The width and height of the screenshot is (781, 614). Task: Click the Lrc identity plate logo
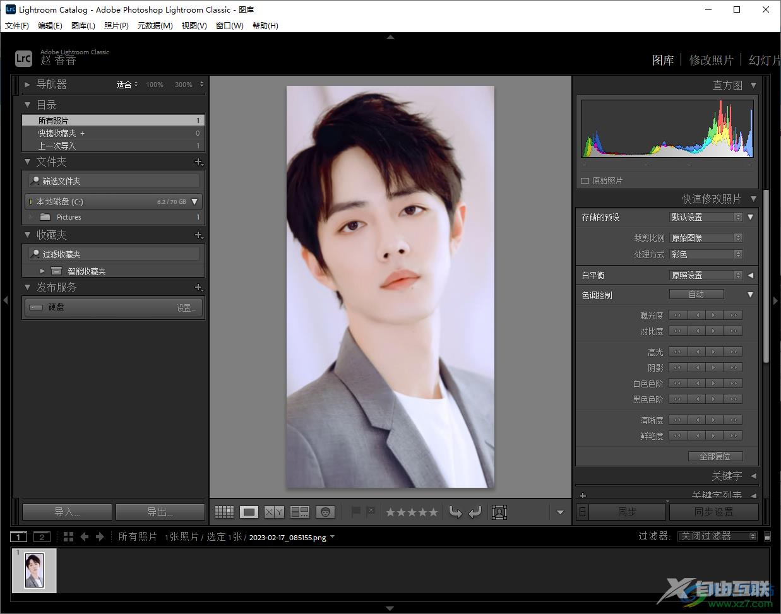point(23,59)
